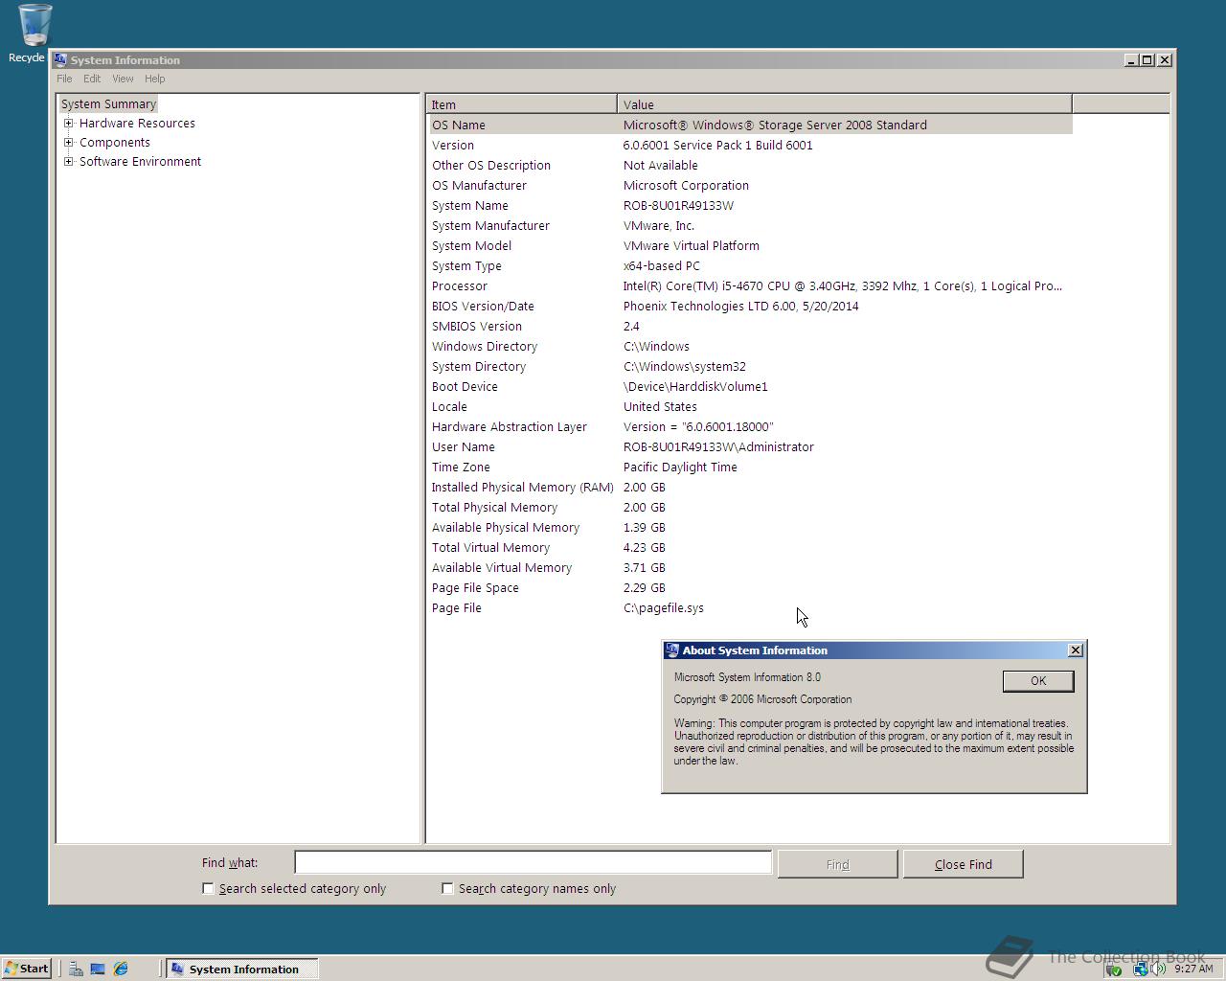Select the System Directory row
The width and height of the screenshot is (1226, 981).
pos(750,366)
